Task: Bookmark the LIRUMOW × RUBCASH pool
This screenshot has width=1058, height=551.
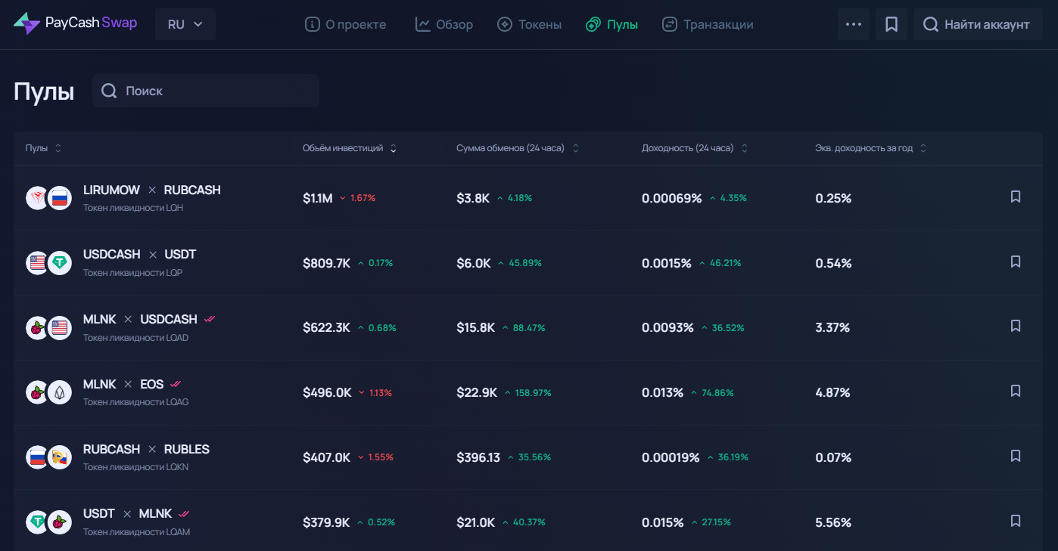Action: click(1016, 197)
